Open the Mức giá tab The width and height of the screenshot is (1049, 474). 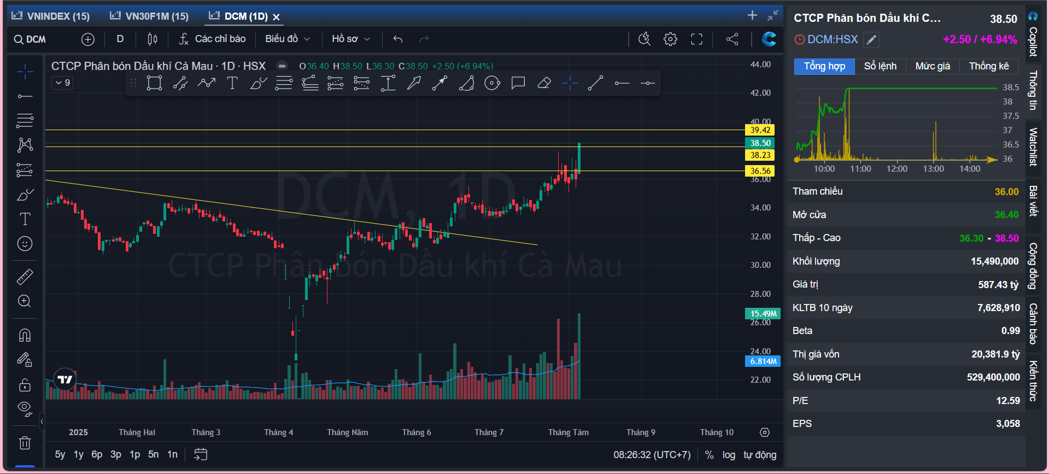933,66
